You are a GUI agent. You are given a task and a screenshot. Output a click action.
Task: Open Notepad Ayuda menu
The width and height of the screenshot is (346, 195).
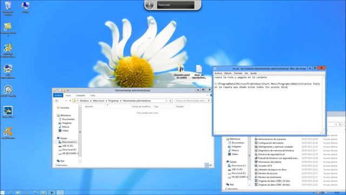click(x=254, y=73)
